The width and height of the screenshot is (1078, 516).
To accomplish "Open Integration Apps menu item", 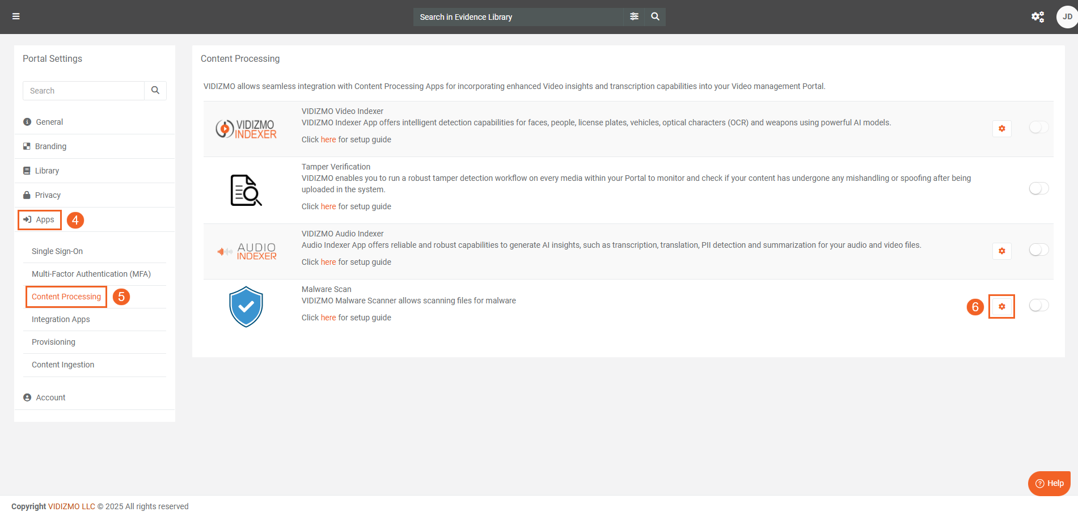I will click(61, 320).
